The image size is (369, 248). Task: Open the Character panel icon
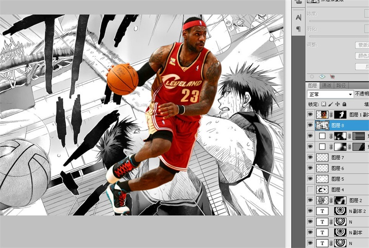point(298,17)
